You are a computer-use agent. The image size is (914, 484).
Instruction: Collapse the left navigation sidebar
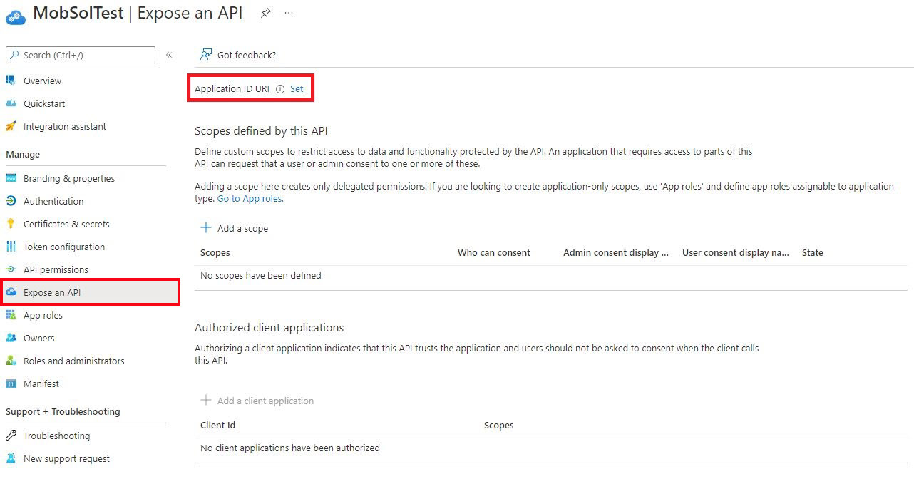point(169,55)
